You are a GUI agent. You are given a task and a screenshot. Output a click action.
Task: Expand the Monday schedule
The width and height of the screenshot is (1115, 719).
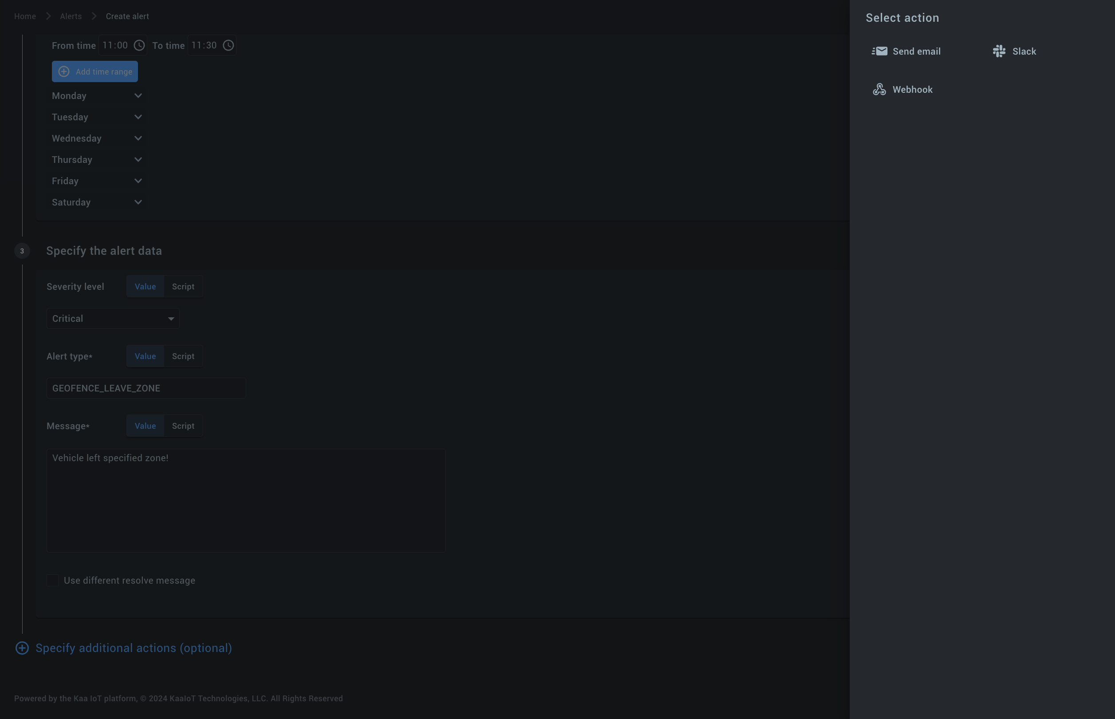coord(97,96)
